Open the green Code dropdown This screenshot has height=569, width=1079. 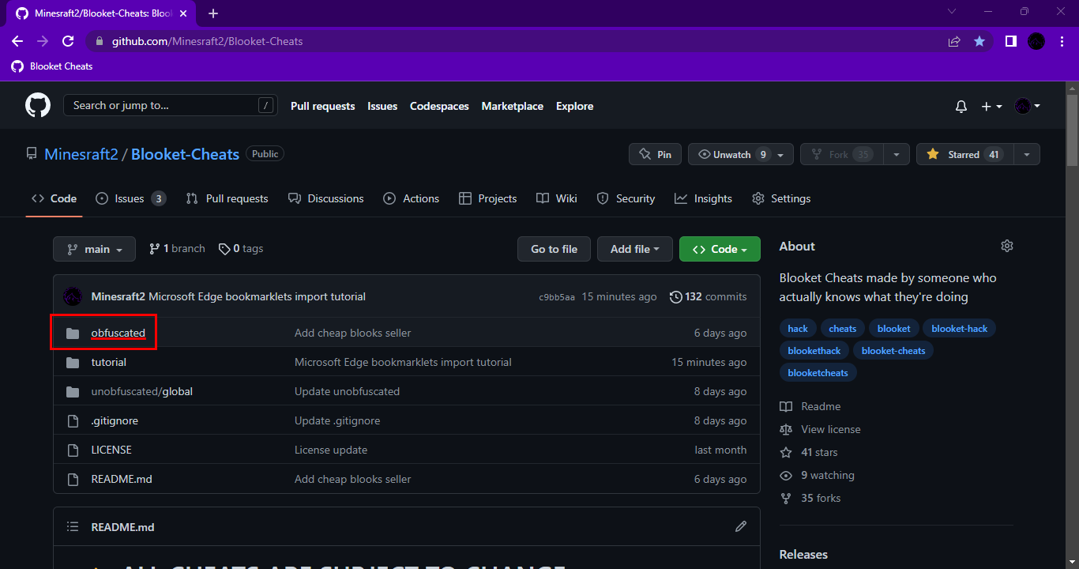point(720,249)
